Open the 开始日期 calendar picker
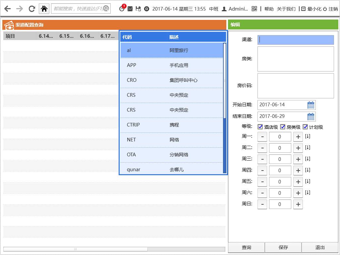 tap(311, 105)
